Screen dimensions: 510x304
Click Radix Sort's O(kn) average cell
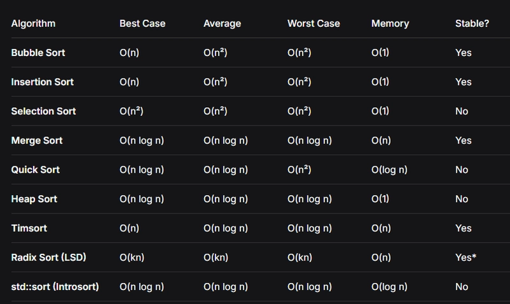[217, 257]
